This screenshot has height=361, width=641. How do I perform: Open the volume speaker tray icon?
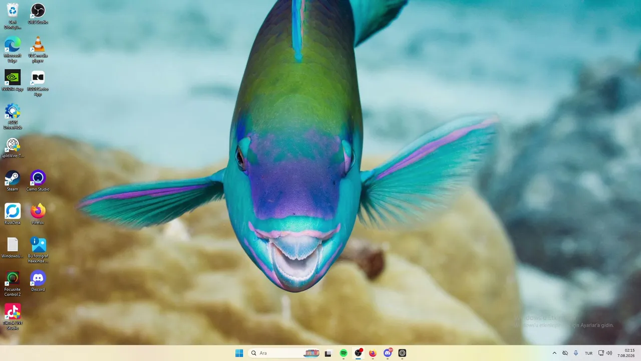[609, 353]
